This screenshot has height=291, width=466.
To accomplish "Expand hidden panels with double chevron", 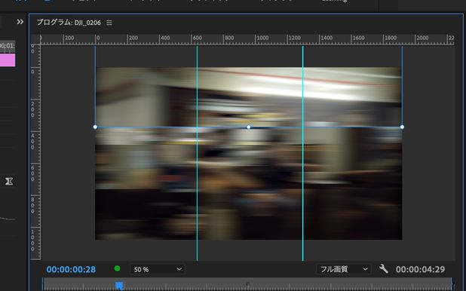I will tap(20, 22).
